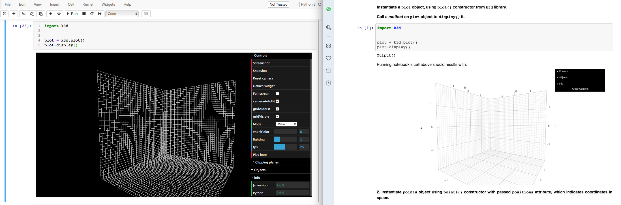Screen dimensions: 621x205
Task: Open the command palette keyboard icon
Action: (146, 14)
